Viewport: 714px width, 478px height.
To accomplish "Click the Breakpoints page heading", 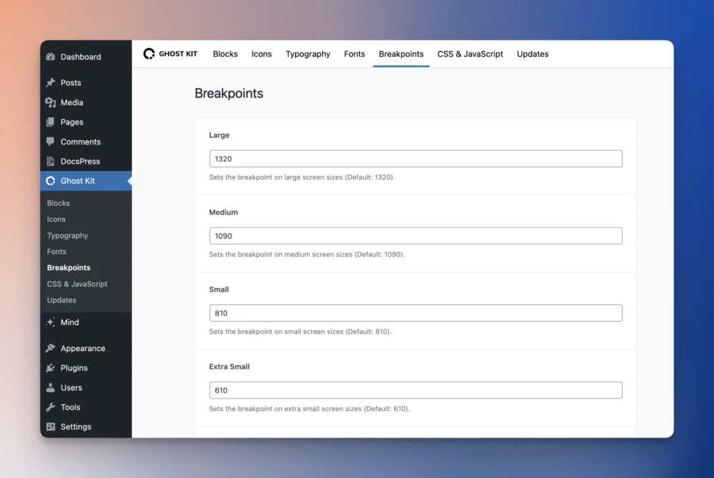I will pos(229,94).
